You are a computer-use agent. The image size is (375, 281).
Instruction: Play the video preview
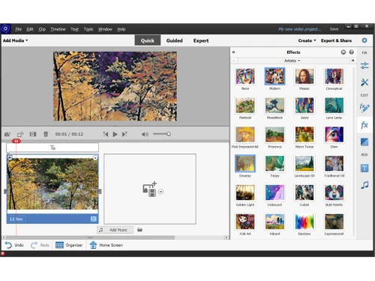(x=115, y=134)
